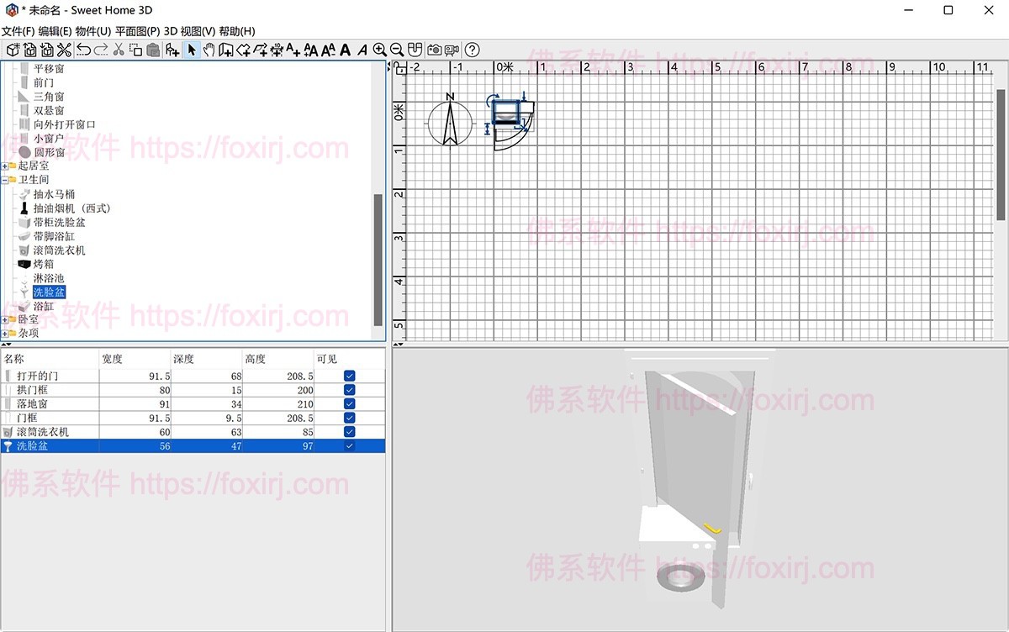Expand the 卧室 category folder
Viewport: 1009px width, 632px height.
5,319
